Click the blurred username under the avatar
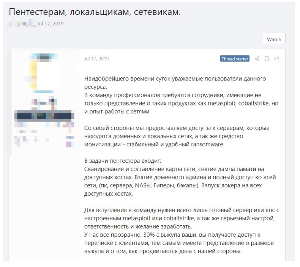 point(43,102)
